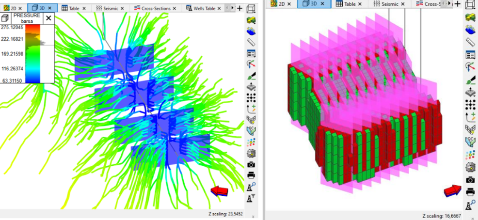Image resolution: width=478 pixels, height=220 pixels.
Task: Click the wireframe cube icon in right view toolbar
Action: click(x=470, y=5)
